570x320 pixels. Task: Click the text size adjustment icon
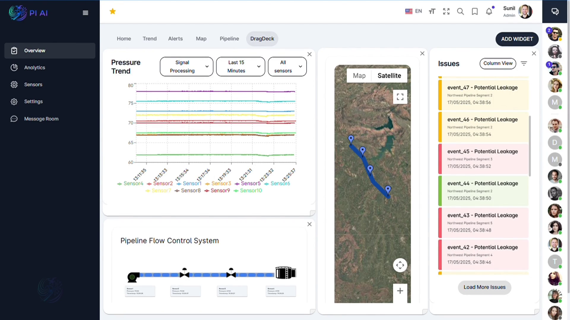[x=432, y=11]
